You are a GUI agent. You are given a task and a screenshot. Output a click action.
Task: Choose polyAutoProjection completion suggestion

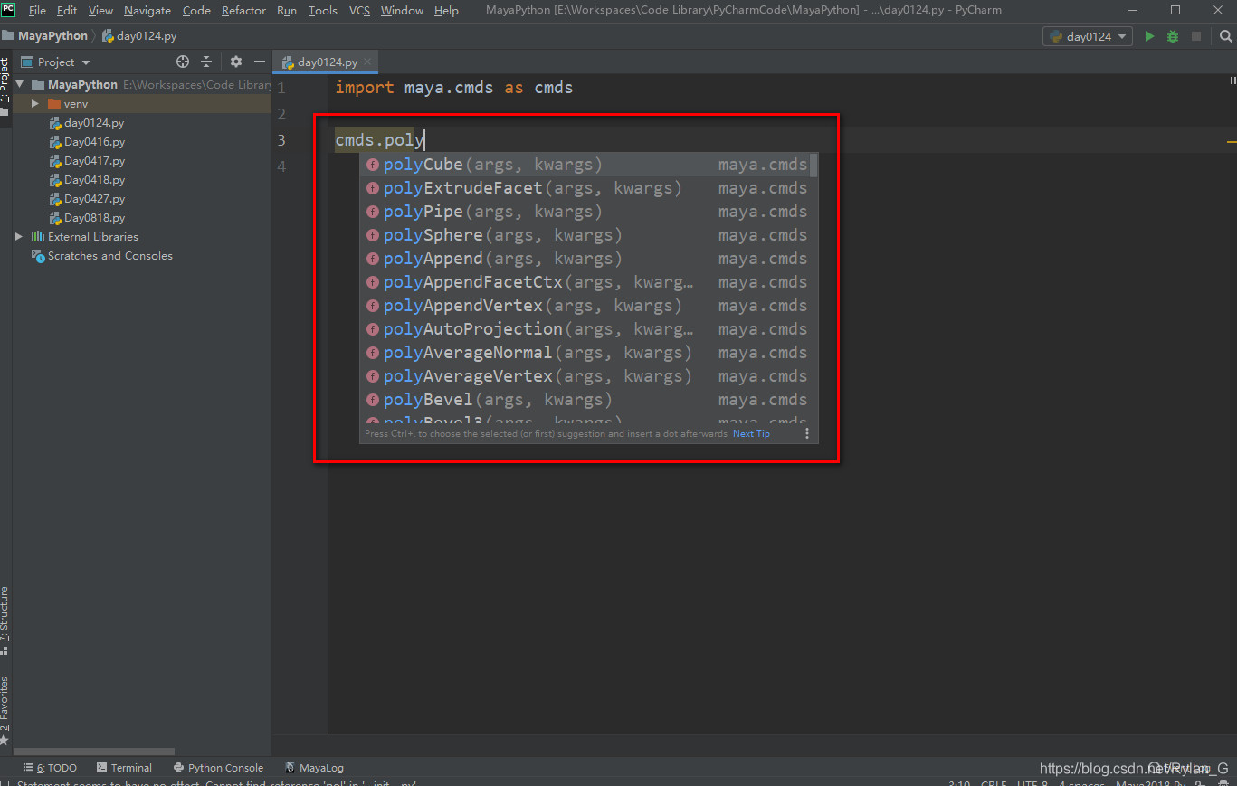point(586,329)
